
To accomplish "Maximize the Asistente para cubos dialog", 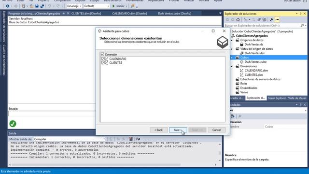I will point(213,31).
